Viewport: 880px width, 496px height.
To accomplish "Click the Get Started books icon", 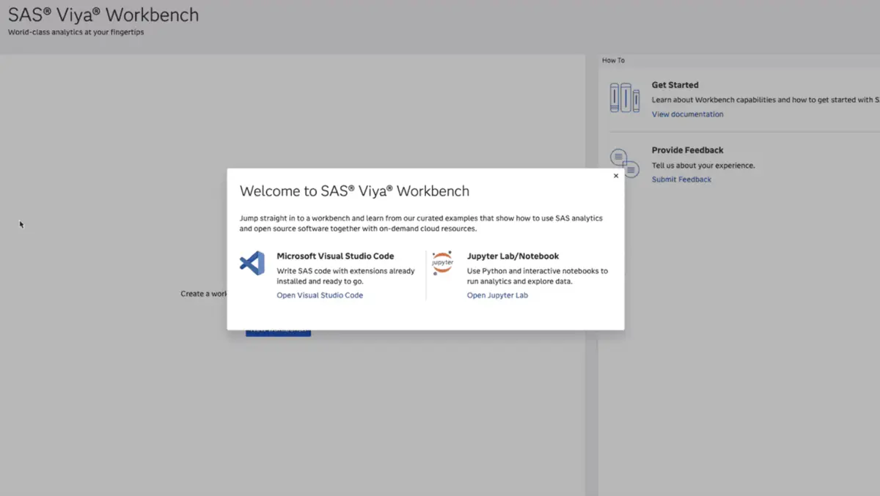I will 625,97.
